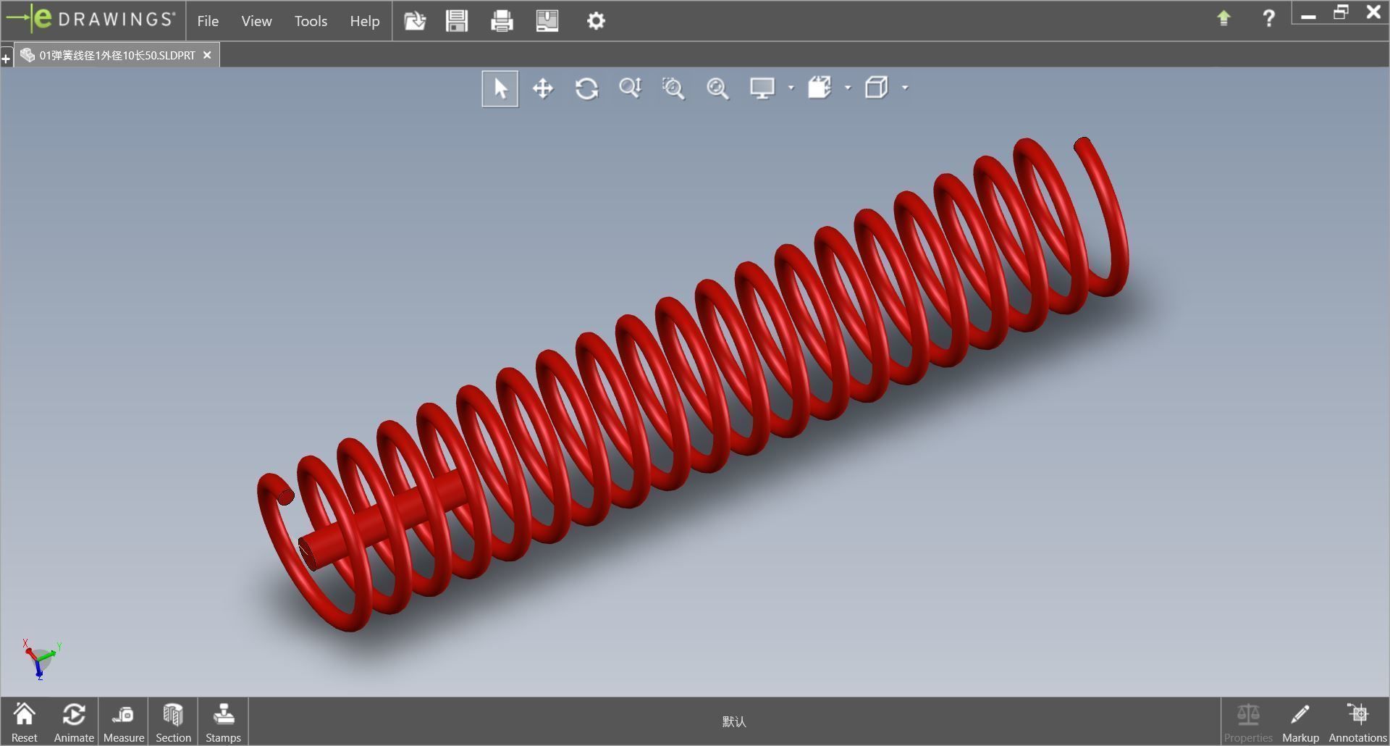This screenshot has height=746, width=1390.
Task: Open the Help menu
Action: (x=364, y=21)
